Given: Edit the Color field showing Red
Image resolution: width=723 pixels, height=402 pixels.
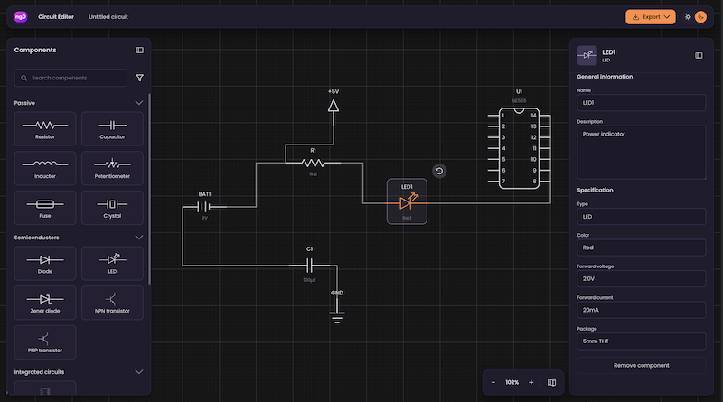Looking at the screenshot, I should pyautogui.click(x=642, y=248).
